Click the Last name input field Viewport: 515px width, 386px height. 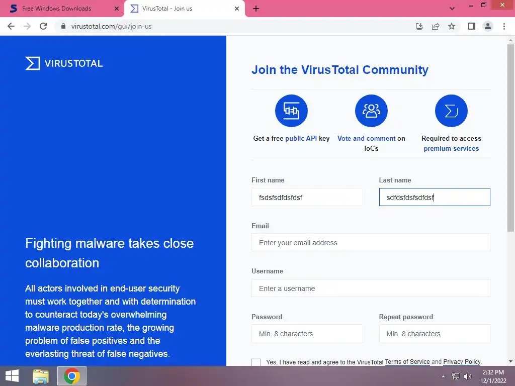pos(434,197)
